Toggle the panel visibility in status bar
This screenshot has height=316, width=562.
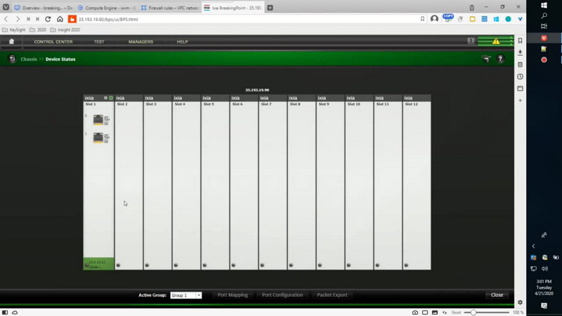coord(5,312)
